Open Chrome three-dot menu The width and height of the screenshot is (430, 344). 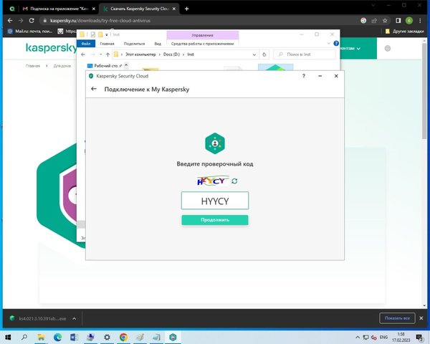[420, 21]
